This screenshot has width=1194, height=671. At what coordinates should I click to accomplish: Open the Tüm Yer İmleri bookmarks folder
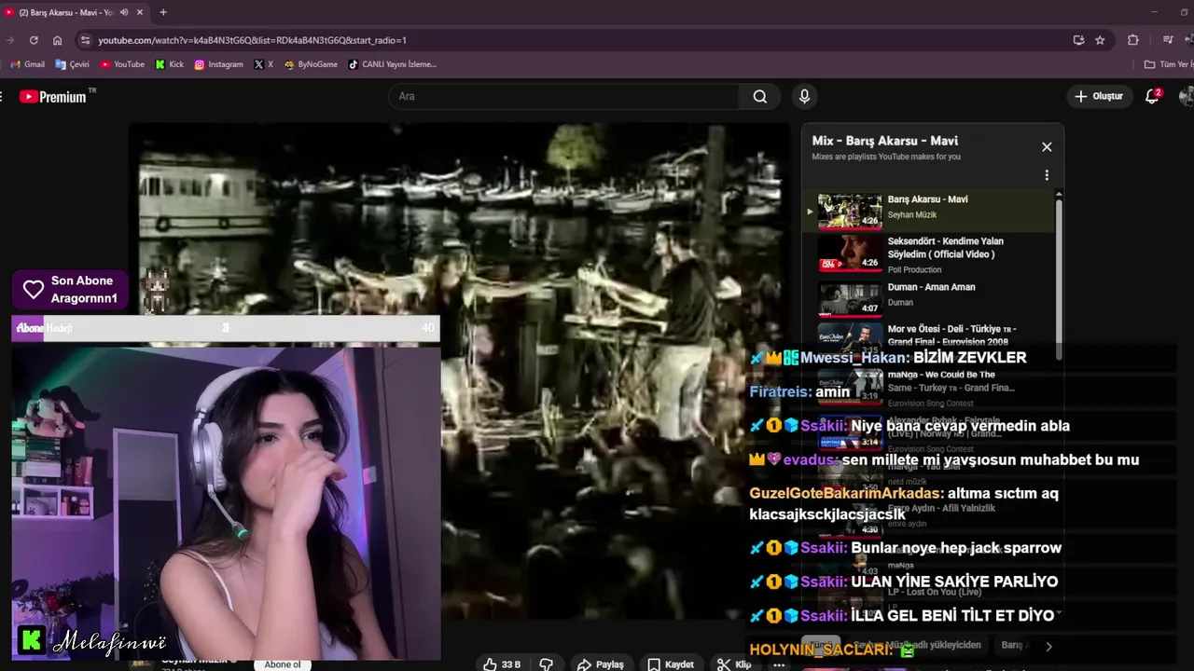click(x=1169, y=64)
